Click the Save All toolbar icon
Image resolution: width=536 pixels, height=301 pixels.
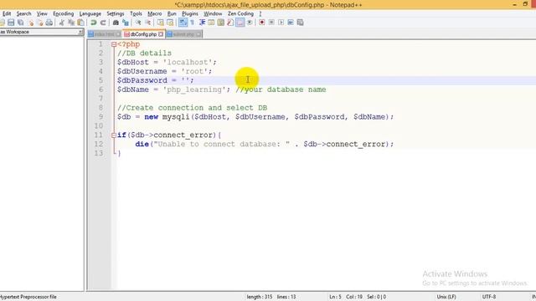[x=20, y=23]
